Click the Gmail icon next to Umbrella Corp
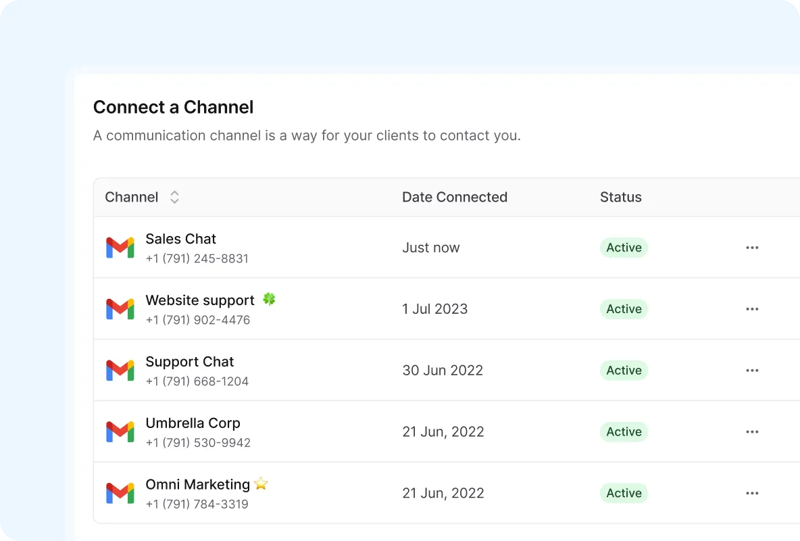 pyautogui.click(x=120, y=432)
